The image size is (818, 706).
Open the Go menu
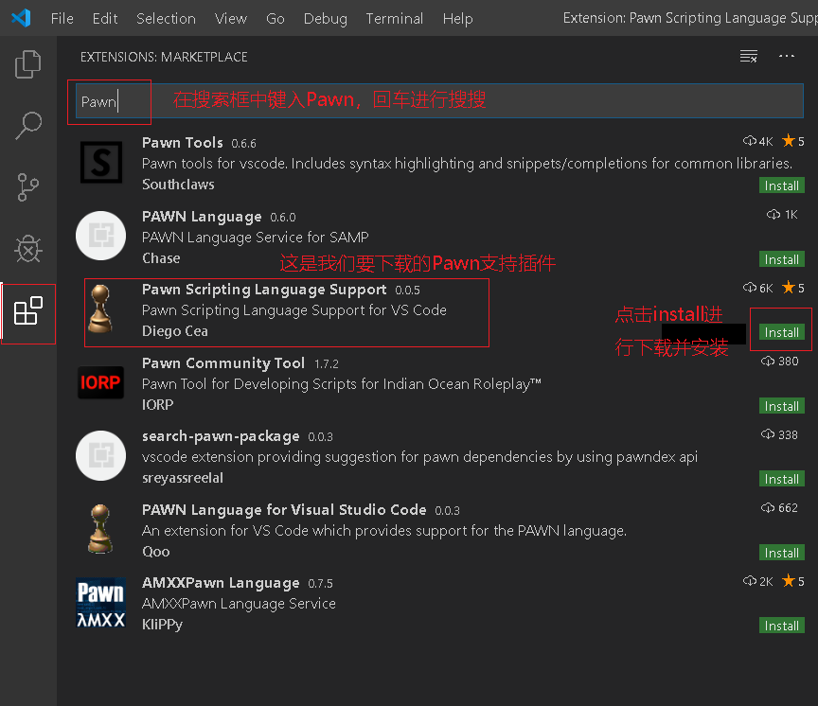(x=275, y=19)
